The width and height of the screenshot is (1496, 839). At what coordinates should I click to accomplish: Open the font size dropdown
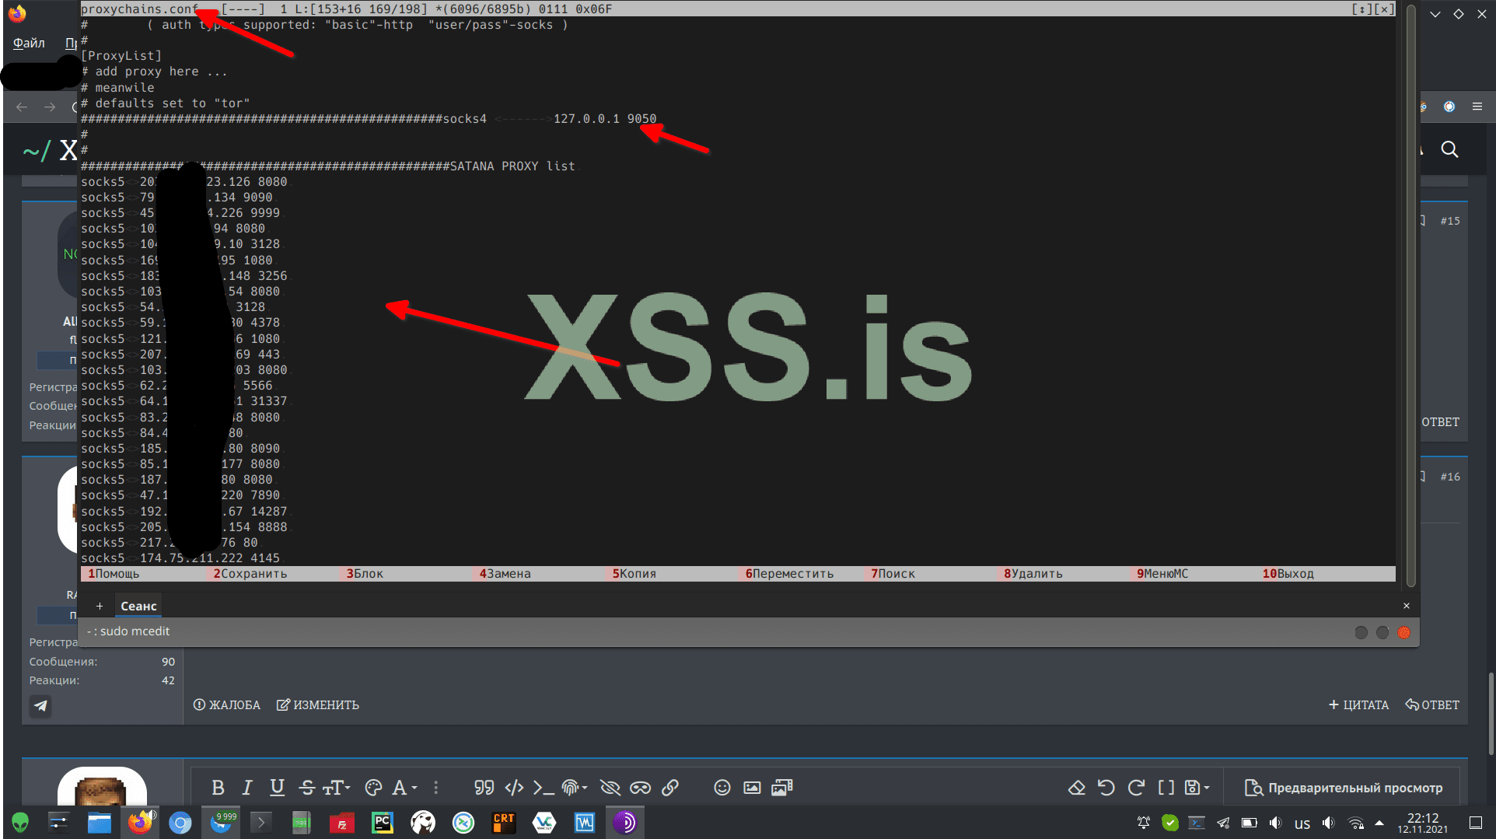click(x=337, y=788)
